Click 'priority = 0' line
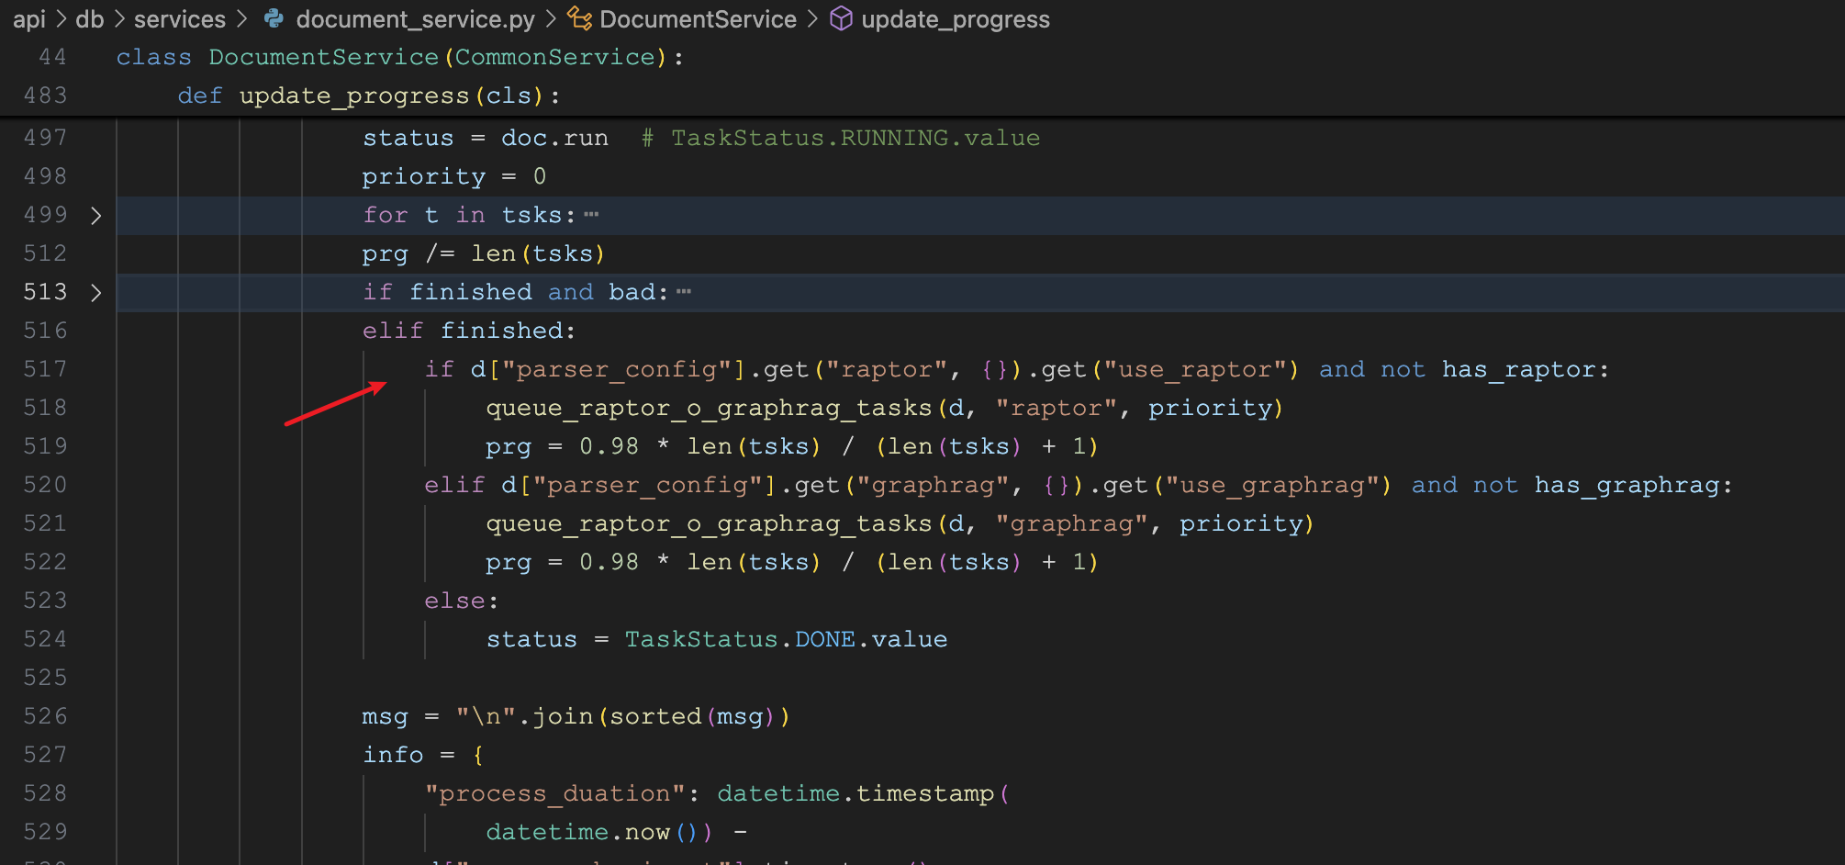The height and width of the screenshot is (865, 1845). 454,176
